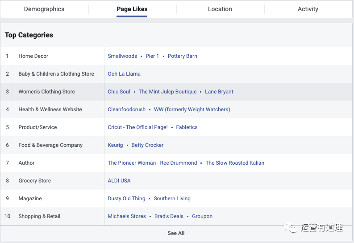Expand the list with See All

pos(176,233)
